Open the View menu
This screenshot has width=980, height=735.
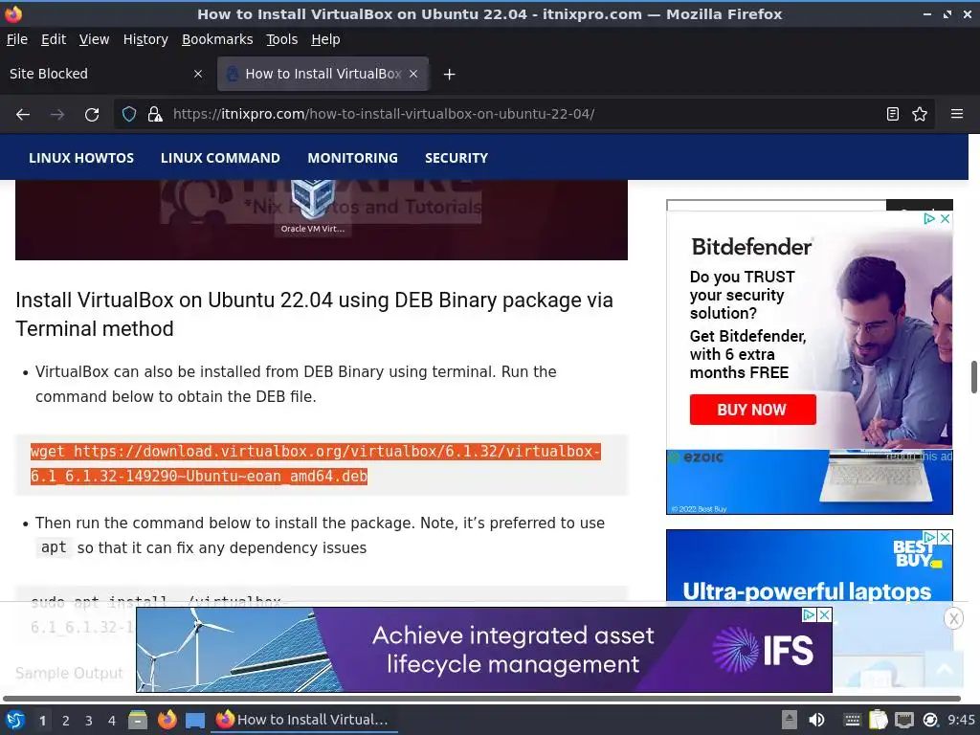pyautogui.click(x=95, y=39)
